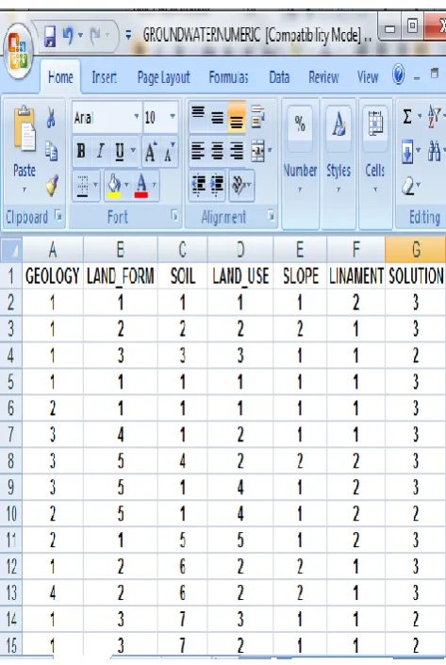Open the View tab
The image size is (446, 665).
367,77
